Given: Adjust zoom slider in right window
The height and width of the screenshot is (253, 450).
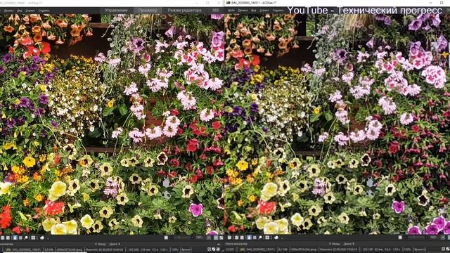Looking at the screenshot, I should pyautogui.click(x=416, y=238).
